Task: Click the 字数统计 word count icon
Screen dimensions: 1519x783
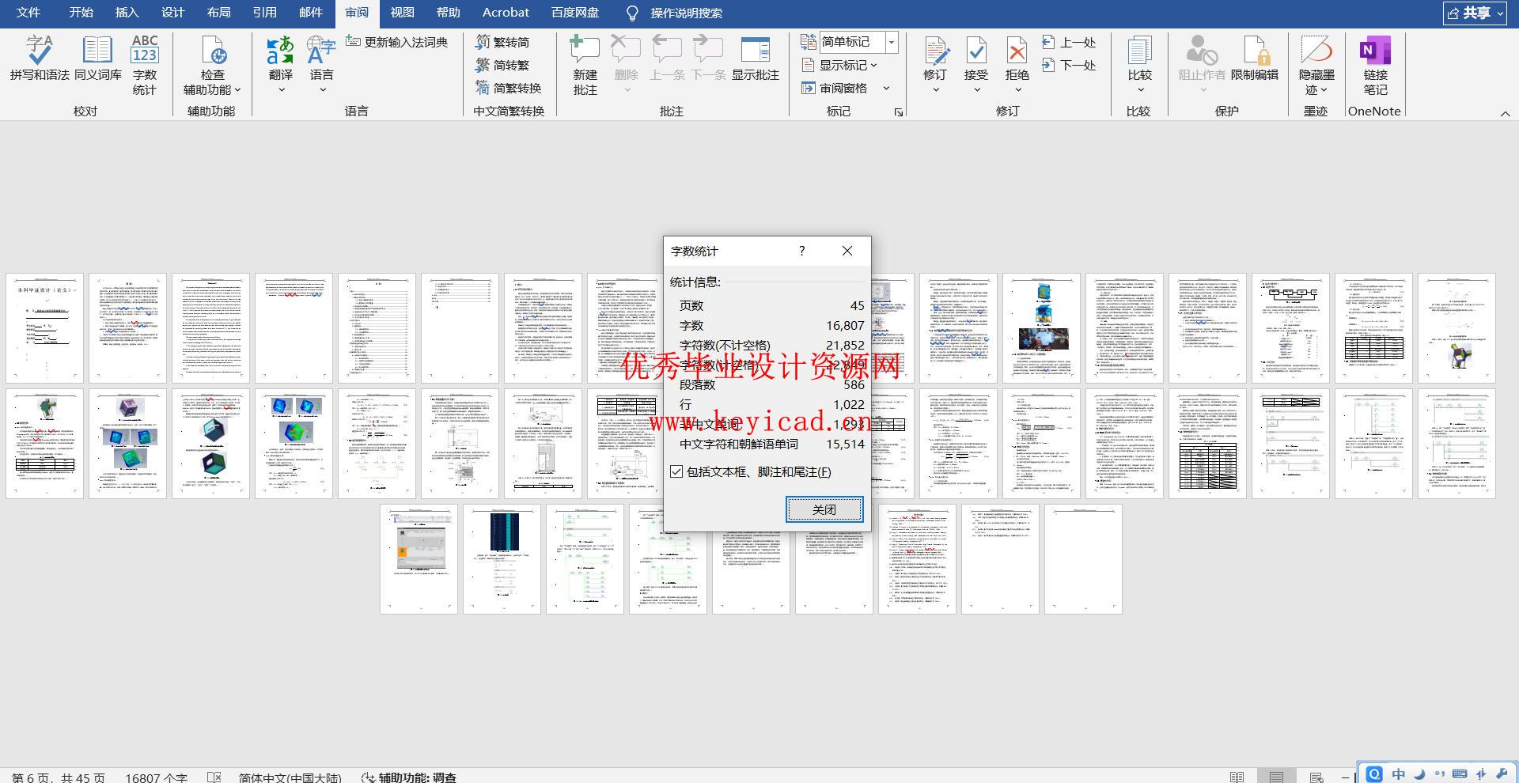Action: (x=145, y=66)
